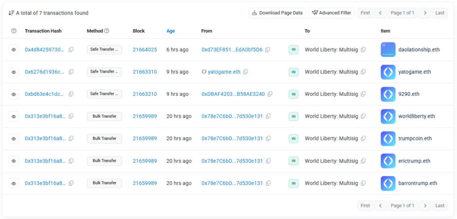Download Page Data
Screen dimensions: 457x219
[x=277, y=13]
